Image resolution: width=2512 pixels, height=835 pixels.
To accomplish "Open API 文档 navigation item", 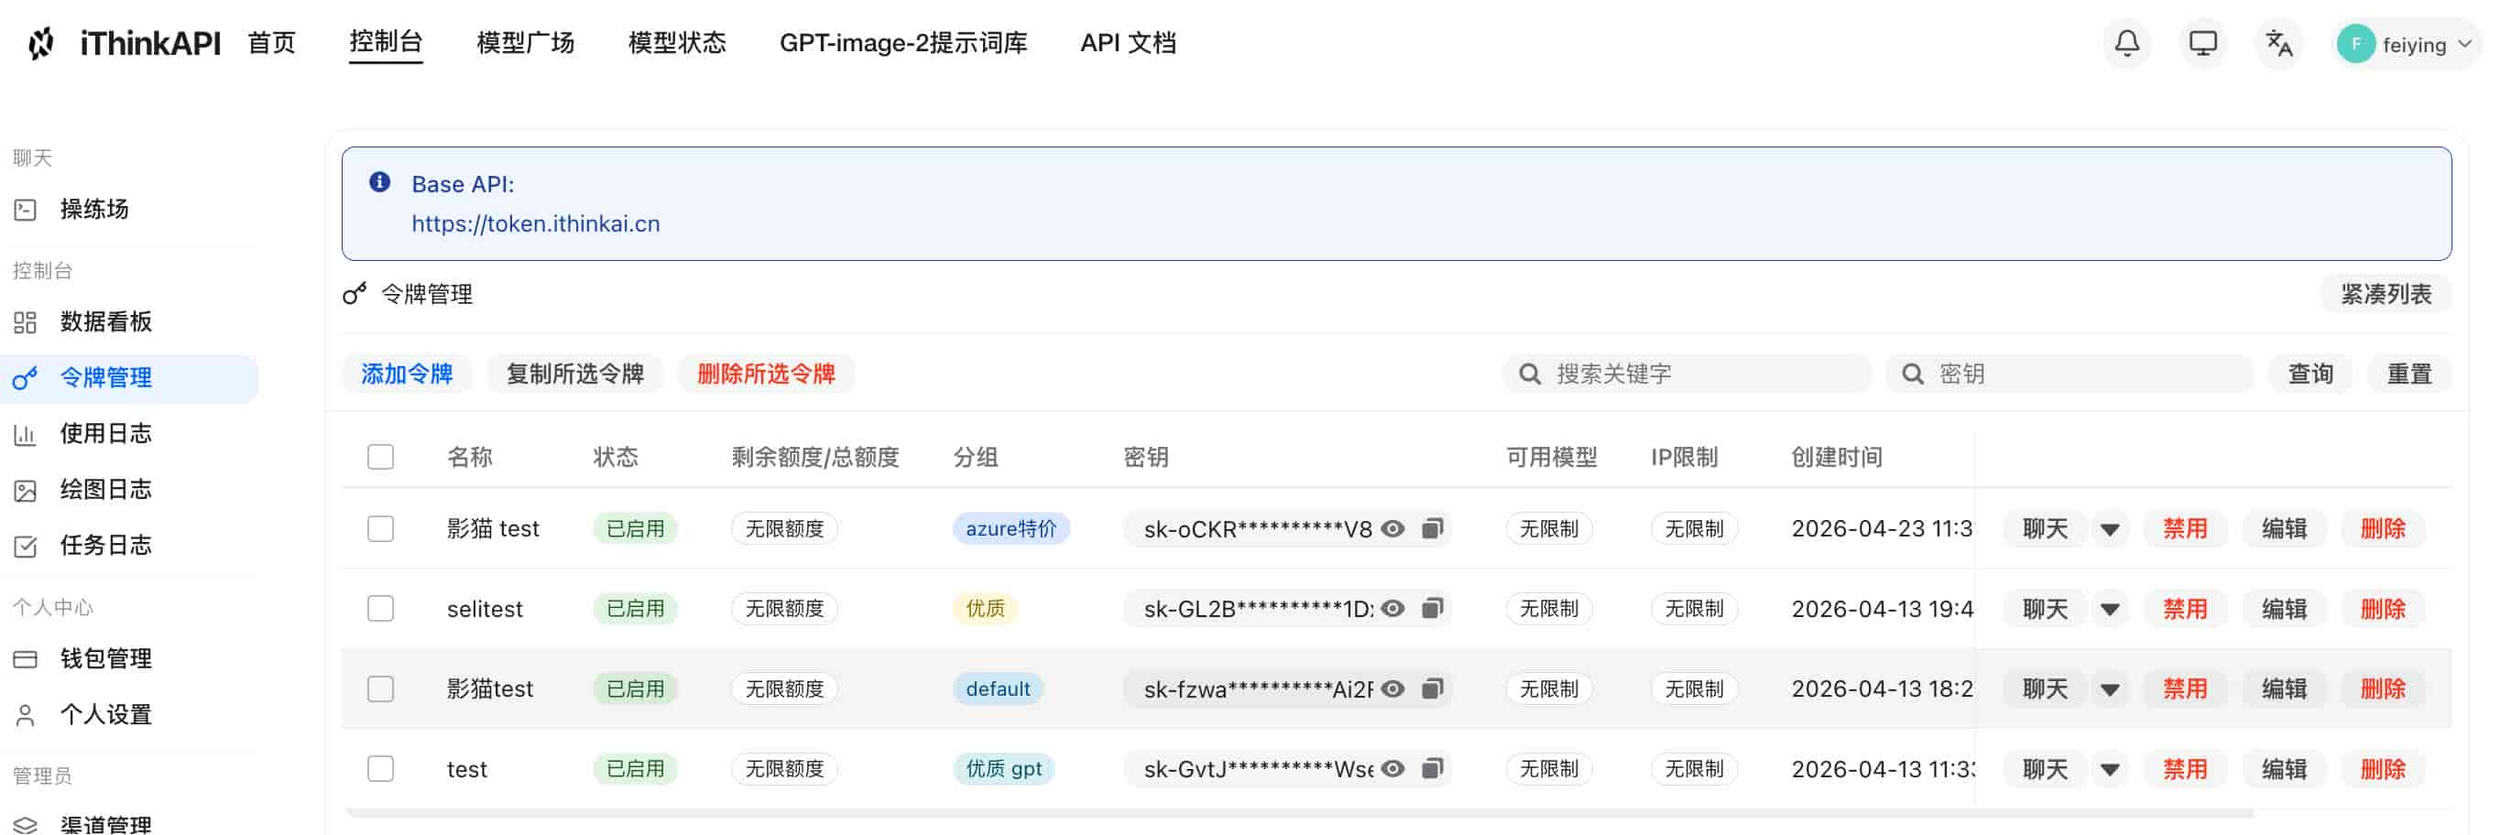I will click(x=1129, y=43).
